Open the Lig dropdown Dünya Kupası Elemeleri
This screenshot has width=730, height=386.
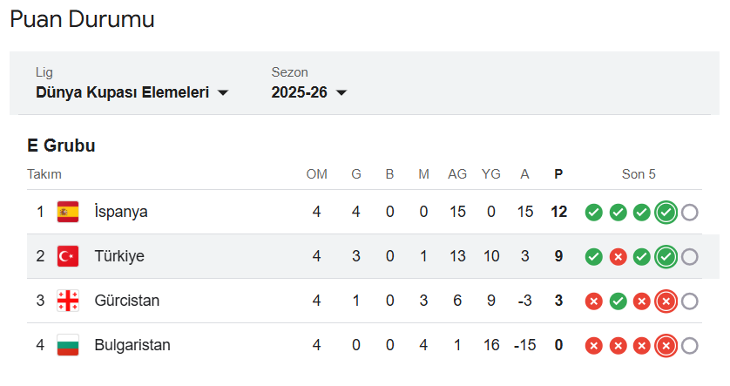tap(122, 92)
